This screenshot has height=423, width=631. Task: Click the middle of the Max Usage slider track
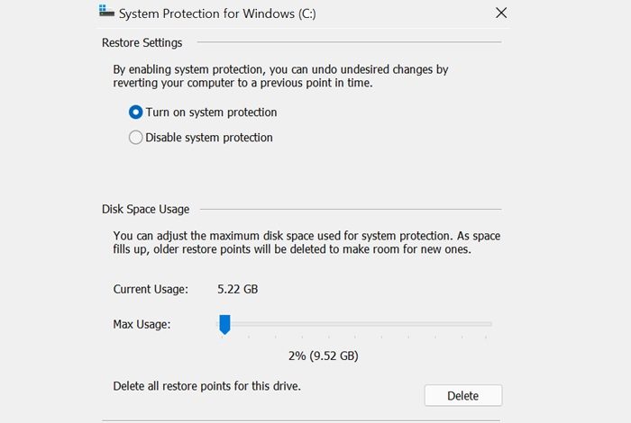click(x=356, y=324)
